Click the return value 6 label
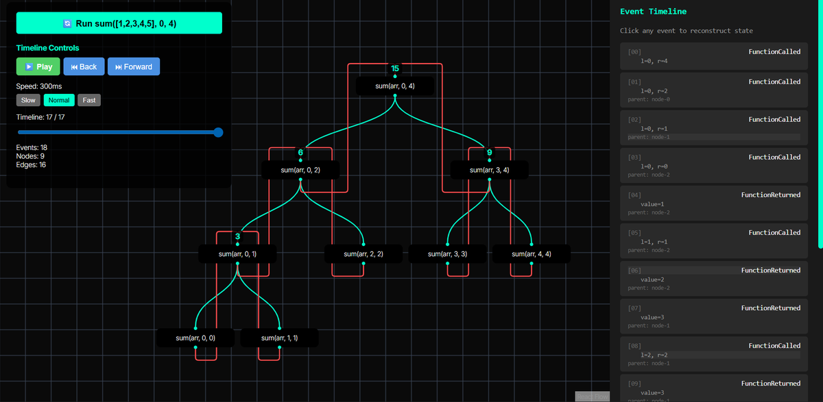The width and height of the screenshot is (823, 402). pyautogui.click(x=300, y=152)
